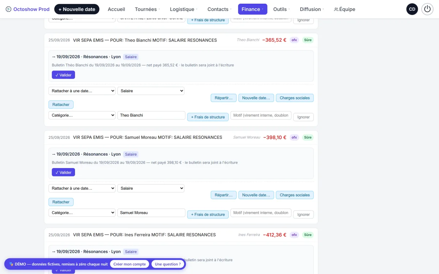Open the CD user avatar

pos(412,9)
